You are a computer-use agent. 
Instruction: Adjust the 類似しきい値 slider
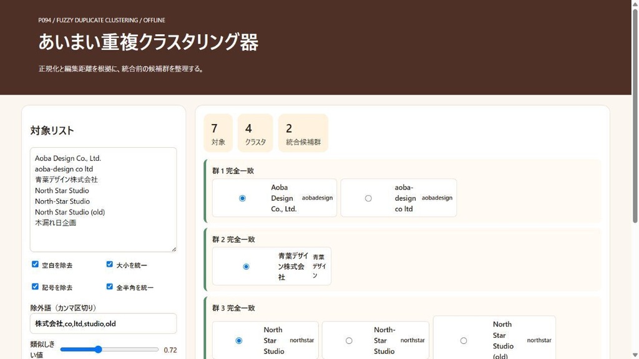tap(109, 350)
